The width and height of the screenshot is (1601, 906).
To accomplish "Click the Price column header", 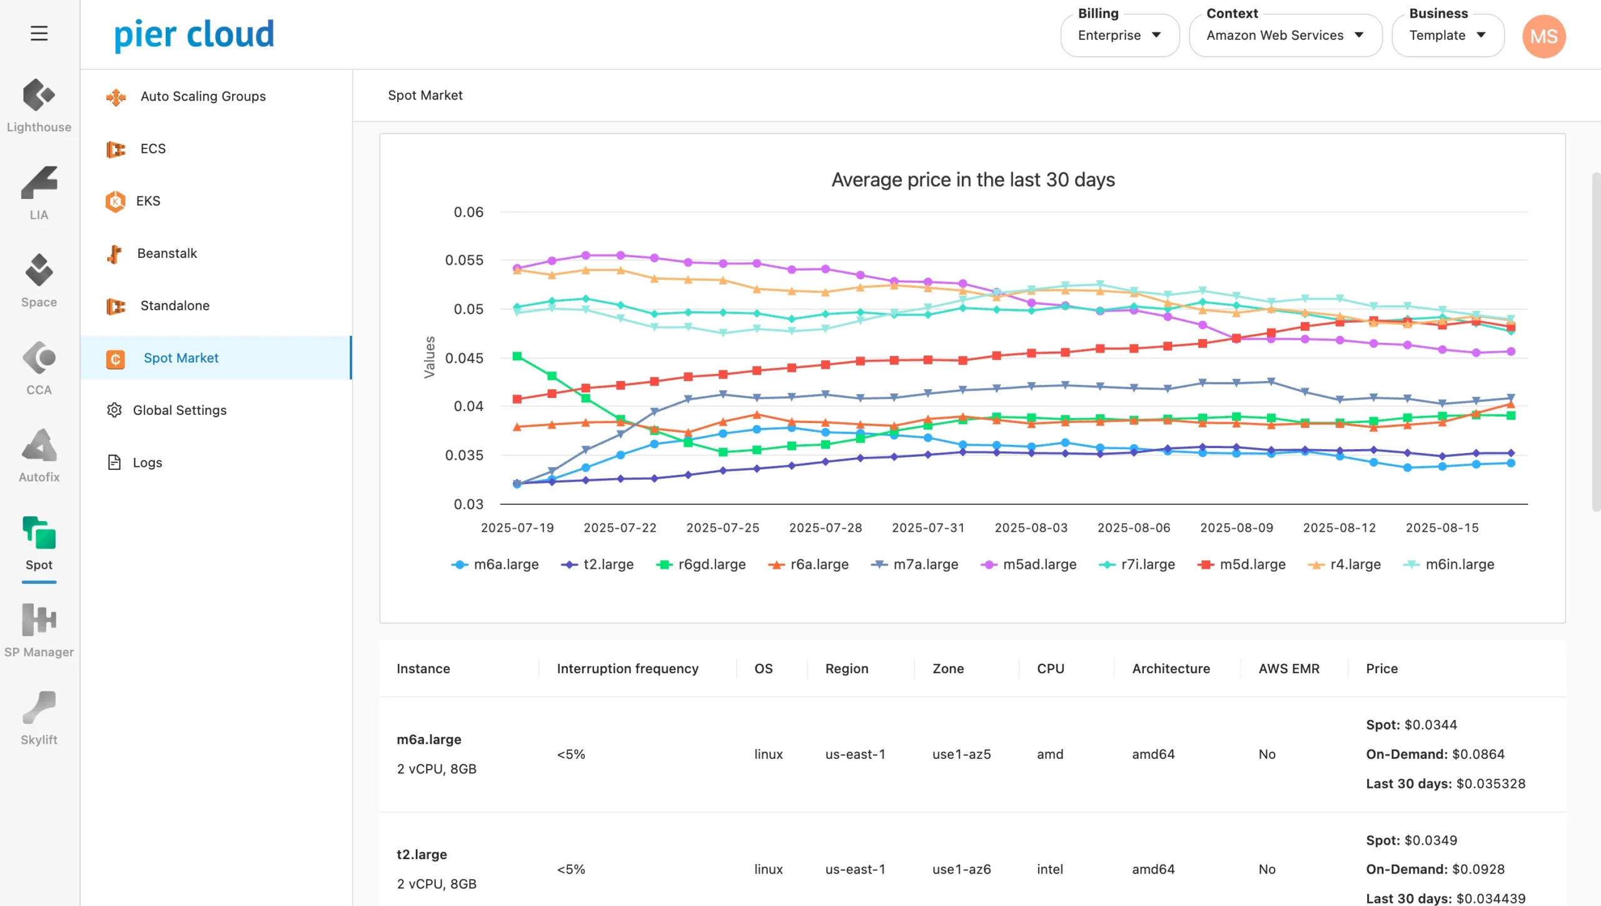I will (x=1381, y=668).
